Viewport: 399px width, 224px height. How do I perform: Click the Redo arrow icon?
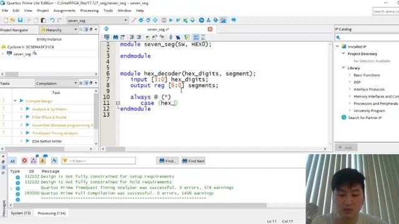59,21
